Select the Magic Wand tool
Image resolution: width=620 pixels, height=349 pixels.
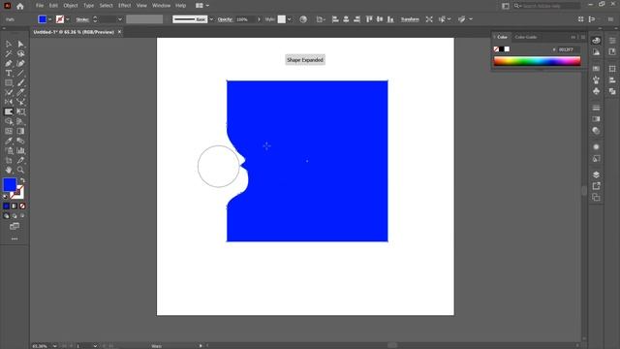tap(9, 53)
